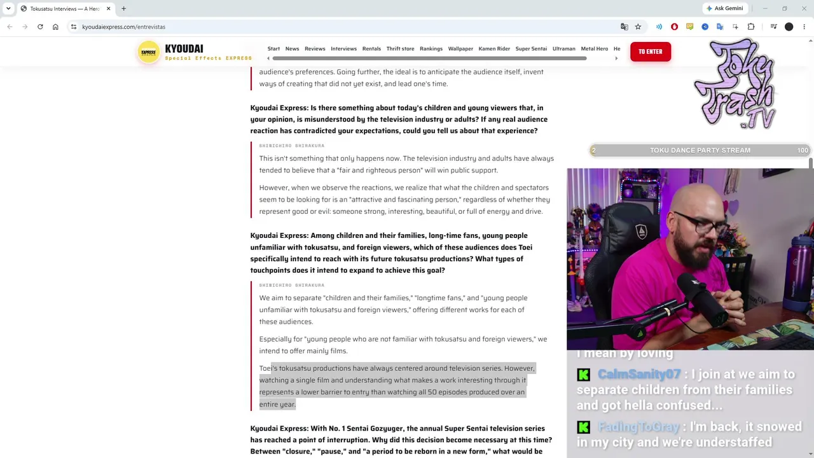Open the browser home page
This screenshot has width=814, height=458.
click(55, 27)
